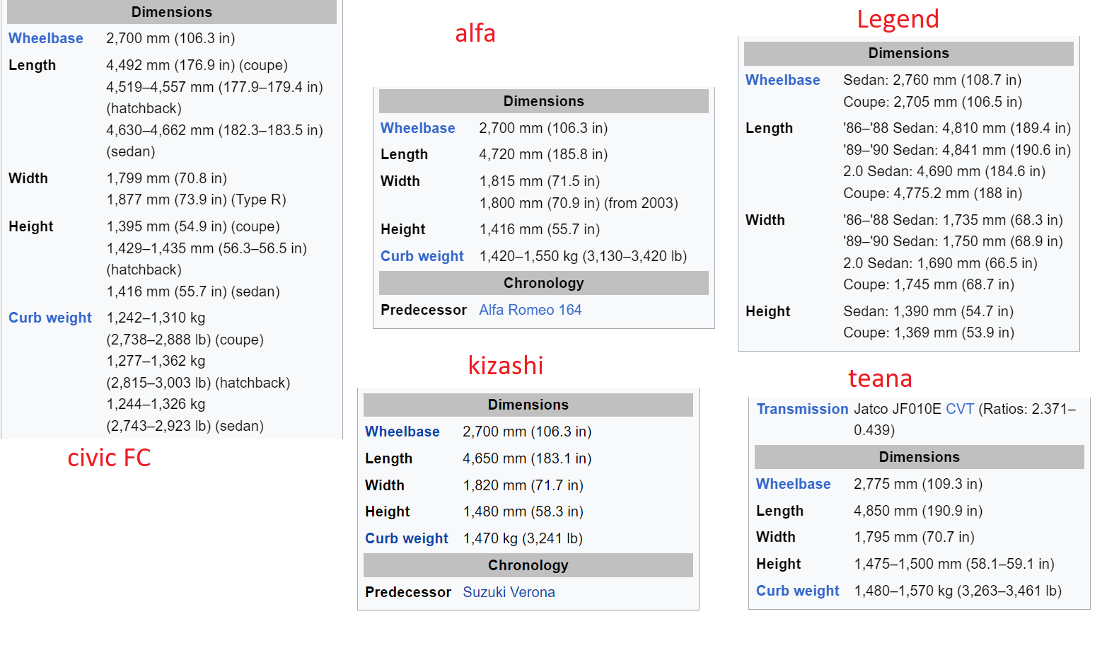1102x648 pixels.
Task: Open the Wheelbase link in Kizashi table
Action: click(402, 432)
